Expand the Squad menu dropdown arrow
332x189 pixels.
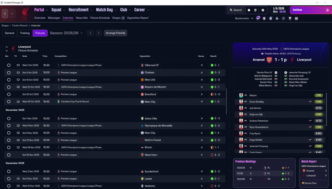64,10
